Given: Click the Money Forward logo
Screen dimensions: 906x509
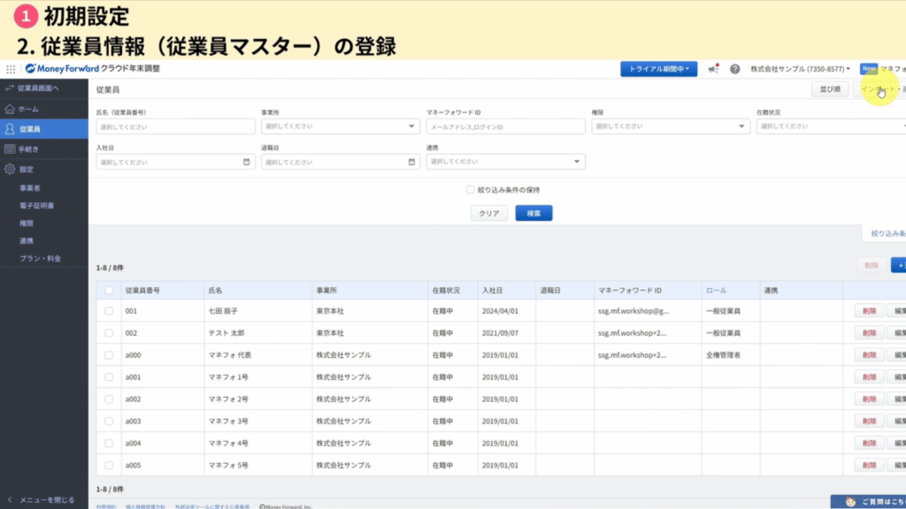Looking at the screenshot, I should pos(62,69).
